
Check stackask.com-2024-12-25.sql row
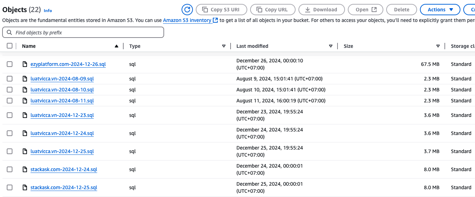(x=10, y=187)
